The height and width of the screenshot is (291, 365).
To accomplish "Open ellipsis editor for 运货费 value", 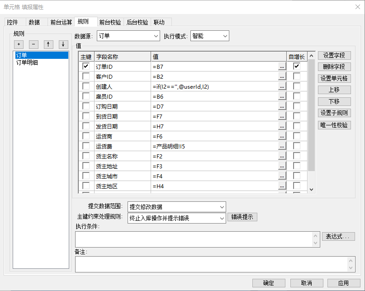I will point(282,146).
